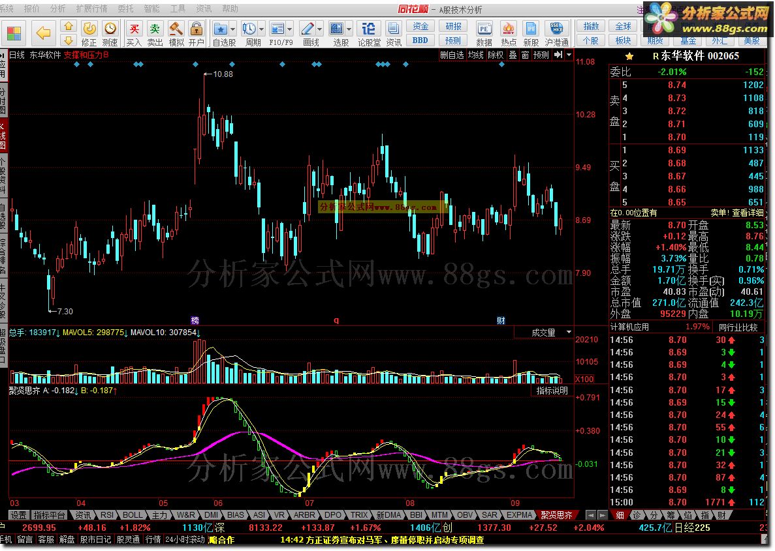The height and width of the screenshot is (551, 775).
Task: Click left scroll arrow beside indicator tabs
Action: [591, 515]
